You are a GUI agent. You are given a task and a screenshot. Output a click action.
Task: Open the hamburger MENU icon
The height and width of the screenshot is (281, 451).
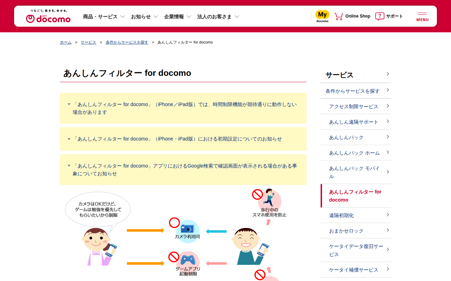(422, 17)
